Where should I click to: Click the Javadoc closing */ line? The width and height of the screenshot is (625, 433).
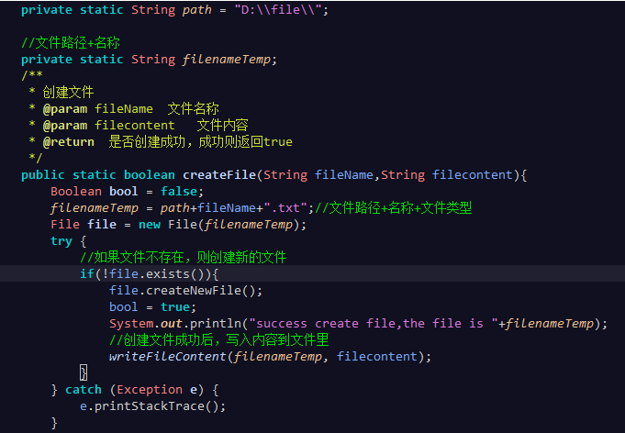point(36,158)
